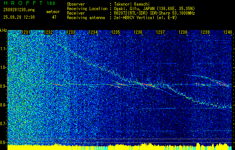Screen dimensions: 235x150
Task: Select receiver text R820T2(RTL-SDR) SDR-Sharp 53.1000MHz
Action: tap(154, 13)
